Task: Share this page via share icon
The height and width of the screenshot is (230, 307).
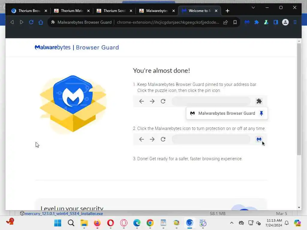Action: (x=225, y=22)
